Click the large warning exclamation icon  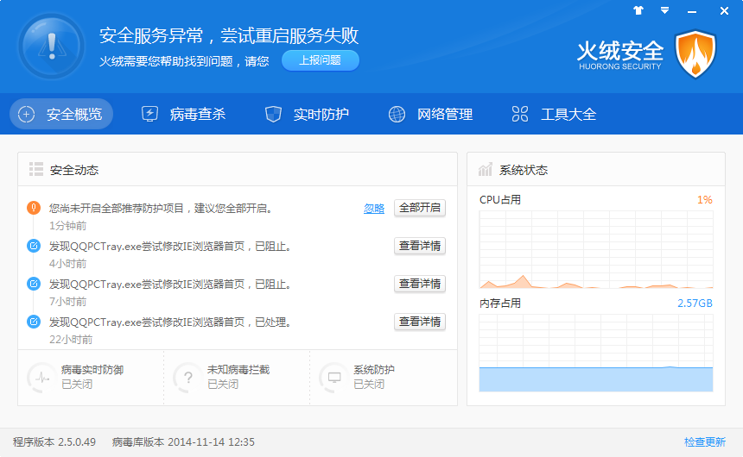click(51, 47)
